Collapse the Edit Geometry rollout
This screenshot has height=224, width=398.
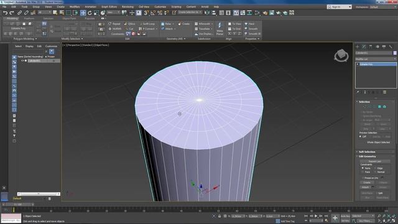point(367,156)
